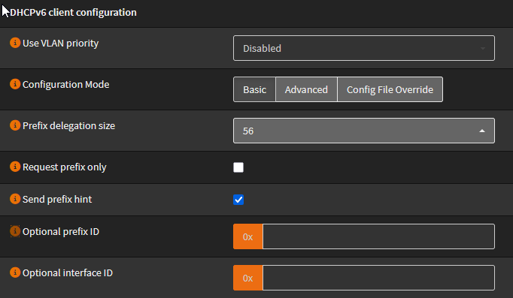
Task: Focus the Optional interface ID input field
Action: point(378,278)
